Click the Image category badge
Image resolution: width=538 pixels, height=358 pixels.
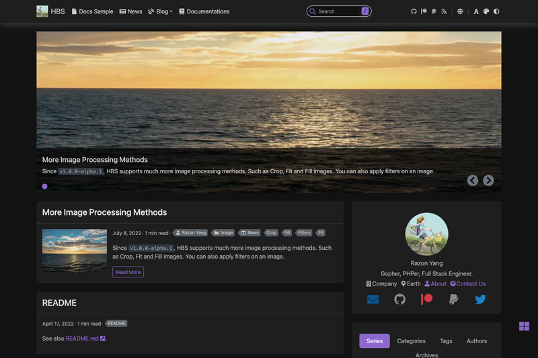pos(223,233)
